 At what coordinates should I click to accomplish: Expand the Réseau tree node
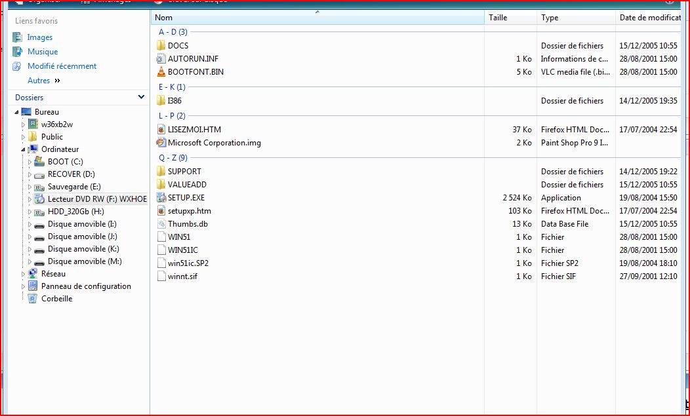(x=24, y=274)
